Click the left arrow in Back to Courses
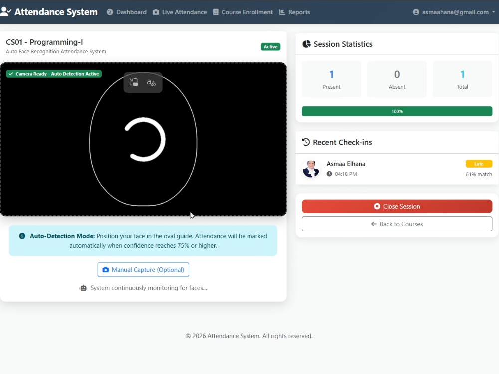This screenshot has height=374, width=499. point(374,224)
